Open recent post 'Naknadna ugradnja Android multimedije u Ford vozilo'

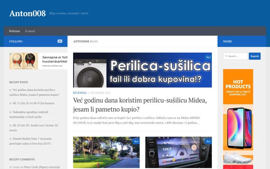click(28, 114)
